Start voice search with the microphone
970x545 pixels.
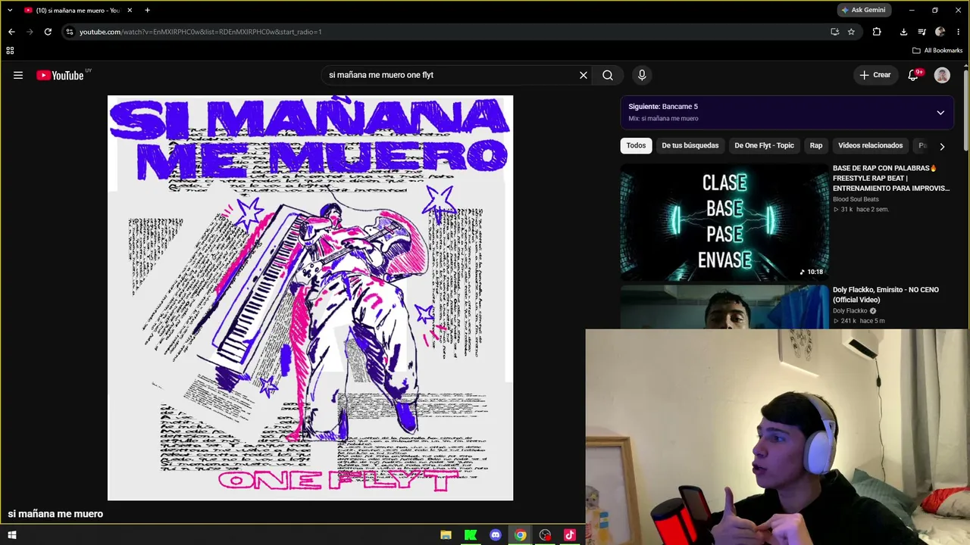(642, 75)
